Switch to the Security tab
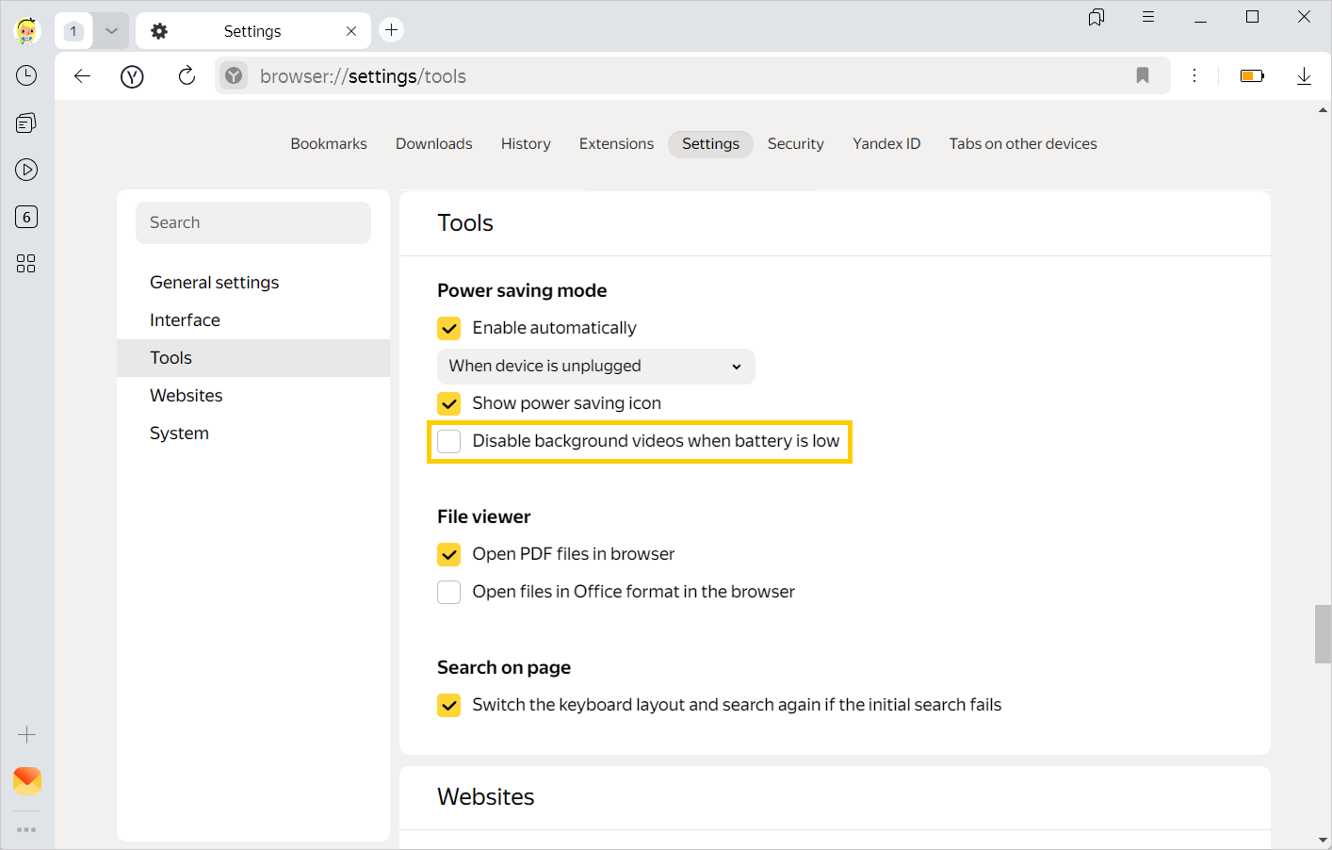This screenshot has width=1332, height=850. 795,143
